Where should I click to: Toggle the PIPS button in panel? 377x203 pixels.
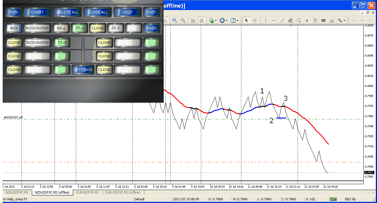14,12
